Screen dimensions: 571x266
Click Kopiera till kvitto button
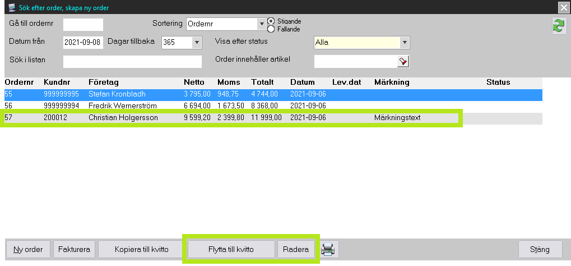pyautogui.click(x=141, y=249)
